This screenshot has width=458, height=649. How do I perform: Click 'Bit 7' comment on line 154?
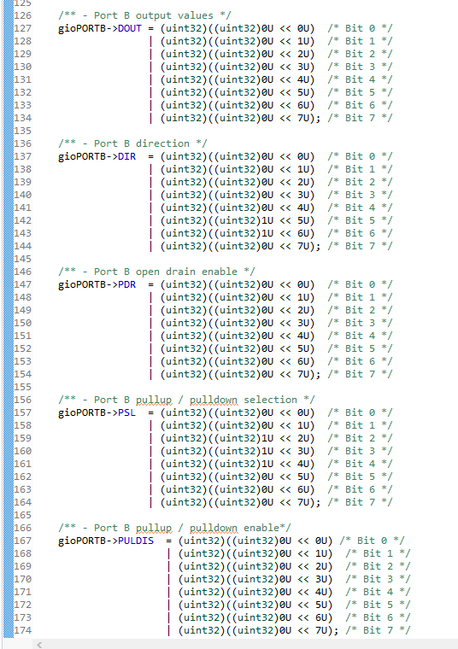pos(360,374)
